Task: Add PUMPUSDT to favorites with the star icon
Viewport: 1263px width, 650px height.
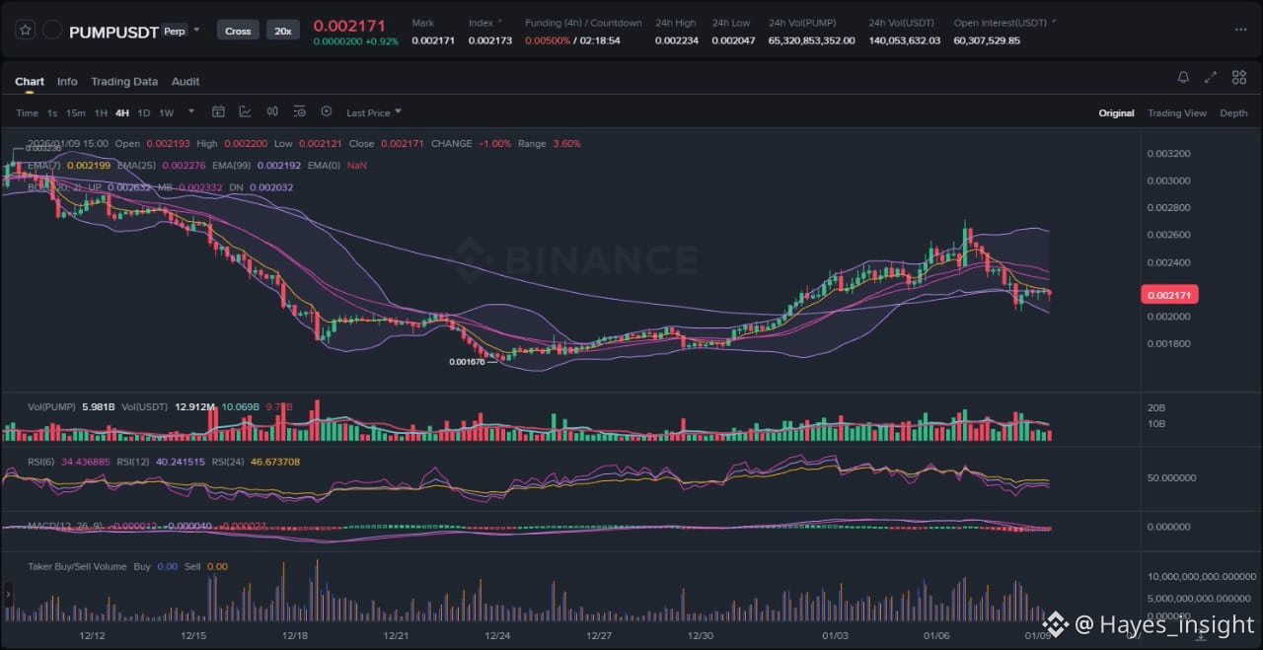Action: coord(26,31)
